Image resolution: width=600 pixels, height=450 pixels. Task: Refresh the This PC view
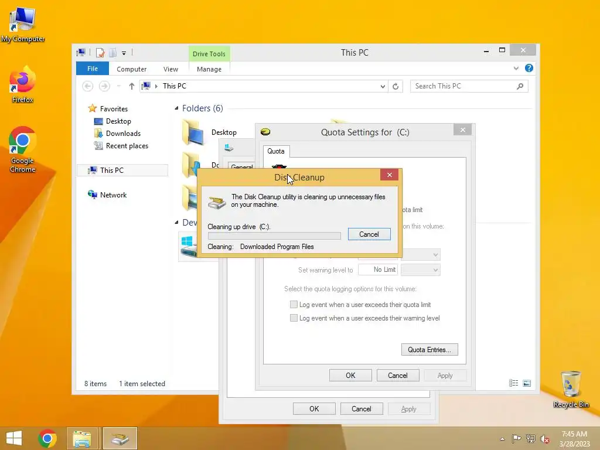click(x=396, y=87)
